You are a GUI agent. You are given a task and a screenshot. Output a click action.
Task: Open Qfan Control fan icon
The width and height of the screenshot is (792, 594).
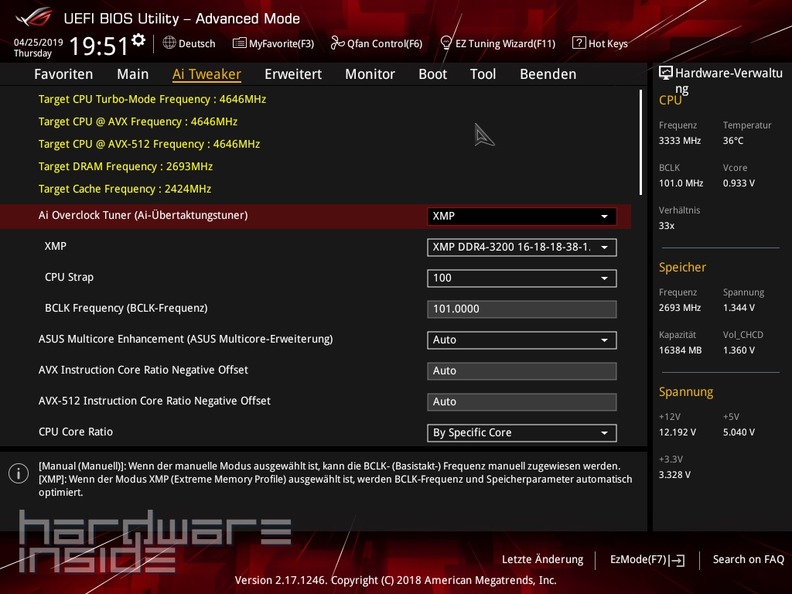[x=337, y=43]
